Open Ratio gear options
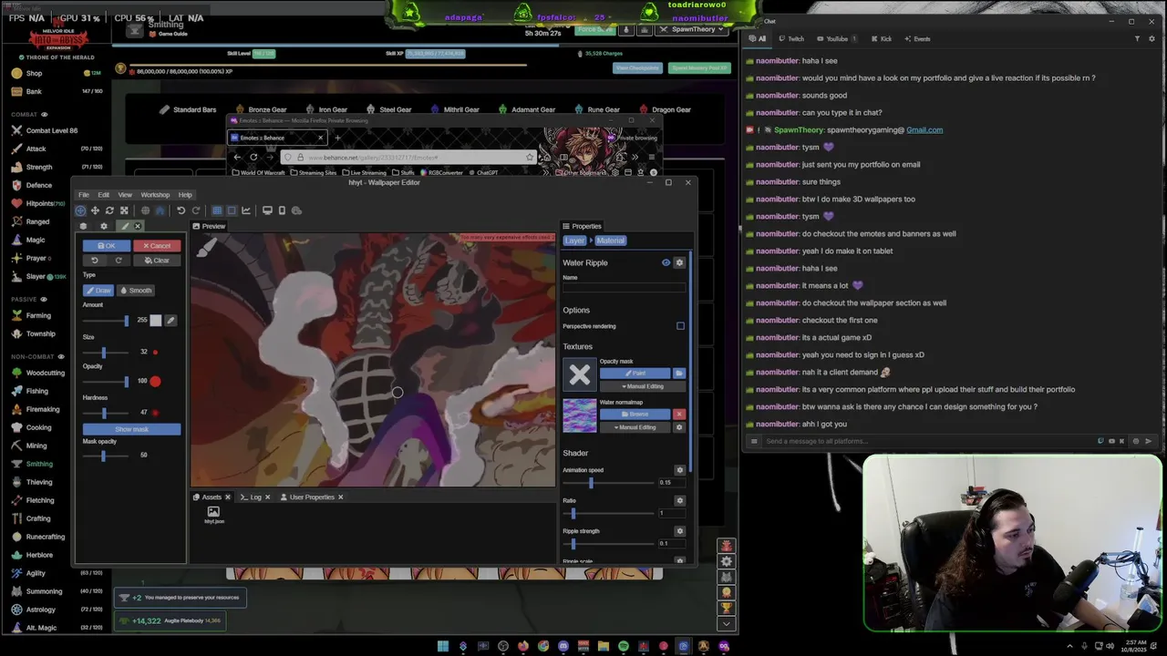The image size is (1167, 656). (x=679, y=500)
